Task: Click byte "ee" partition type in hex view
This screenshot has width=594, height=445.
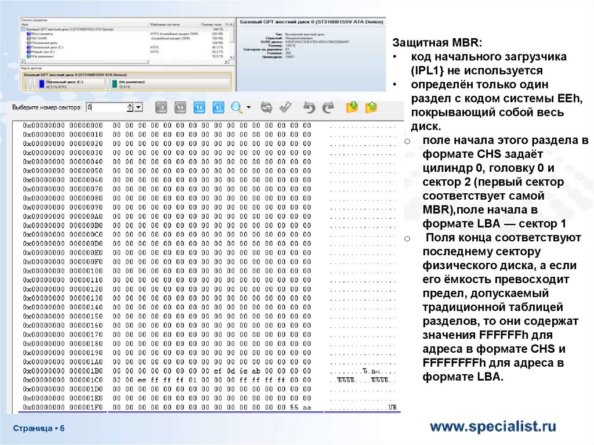Action: (x=142, y=380)
